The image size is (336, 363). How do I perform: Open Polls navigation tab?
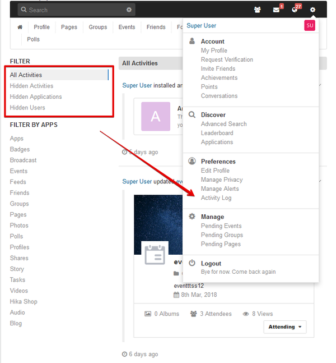click(33, 39)
